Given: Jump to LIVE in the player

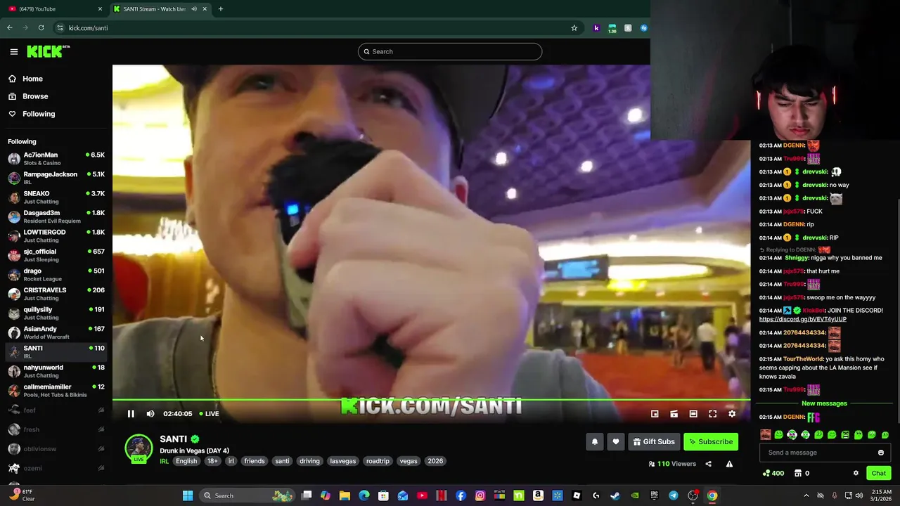Looking at the screenshot, I should (x=209, y=414).
